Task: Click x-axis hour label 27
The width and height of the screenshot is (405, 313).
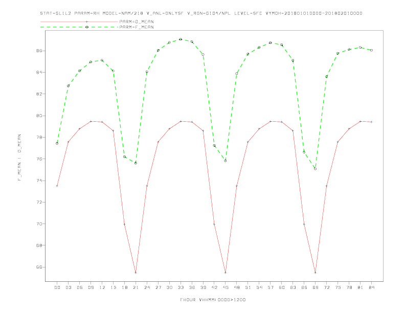Action: pos(159,287)
